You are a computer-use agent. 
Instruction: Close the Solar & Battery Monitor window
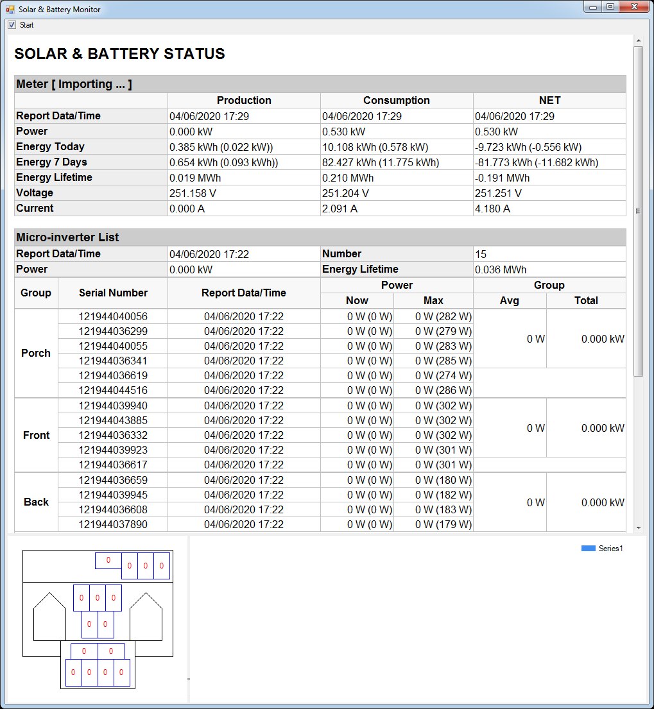pos(634,7)
